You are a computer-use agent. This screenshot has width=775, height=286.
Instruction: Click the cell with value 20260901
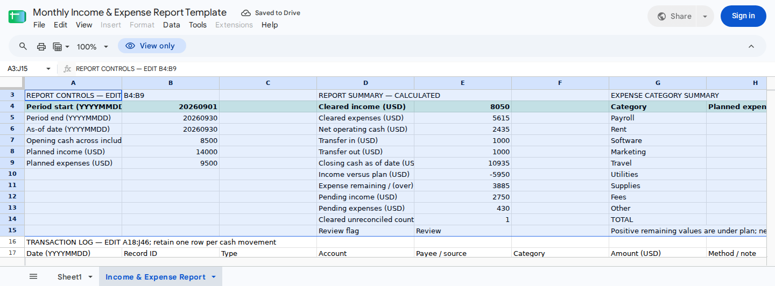tap(171, 106)
